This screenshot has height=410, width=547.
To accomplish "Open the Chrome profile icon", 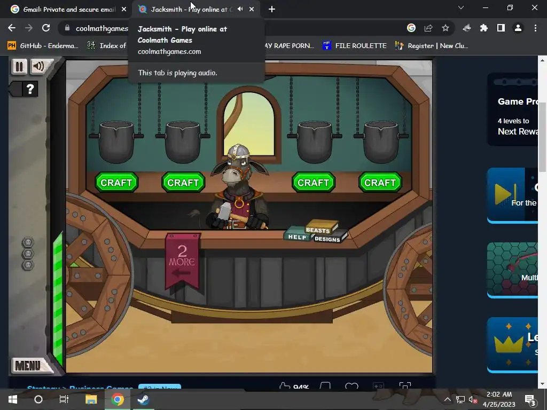I will point(518,28).
